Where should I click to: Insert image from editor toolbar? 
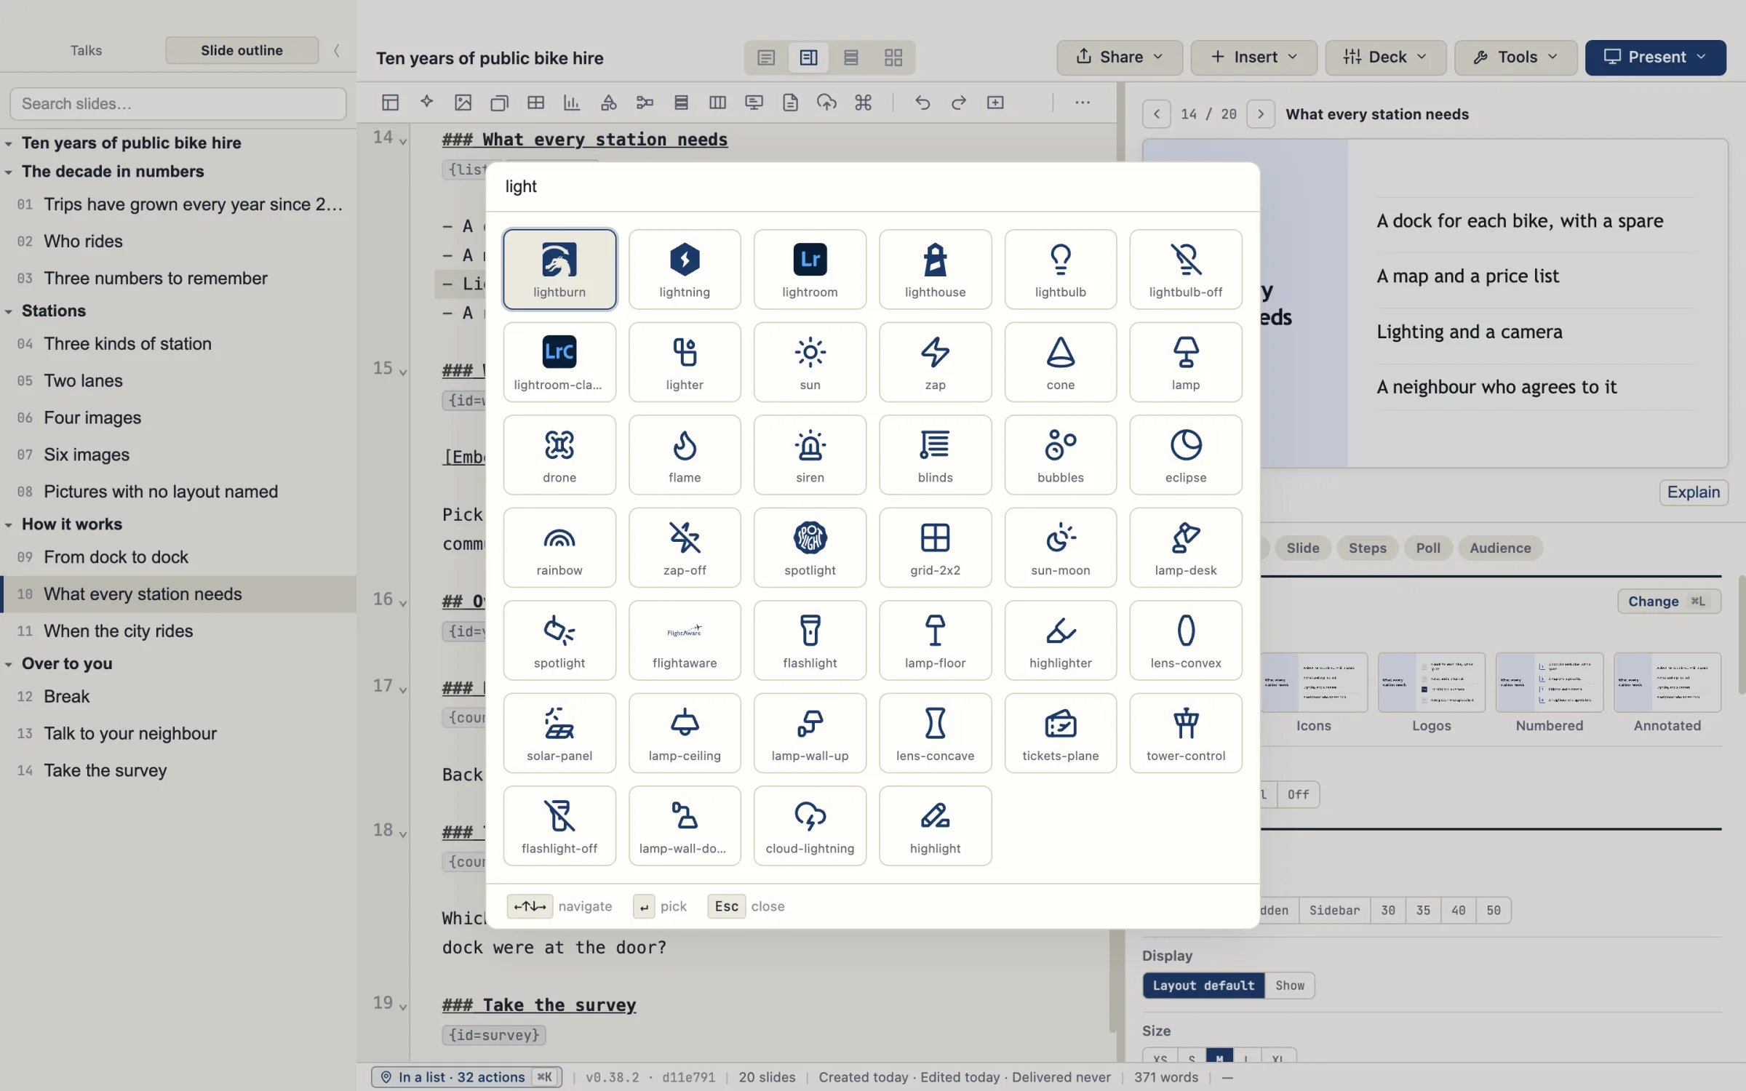point(463,103)
